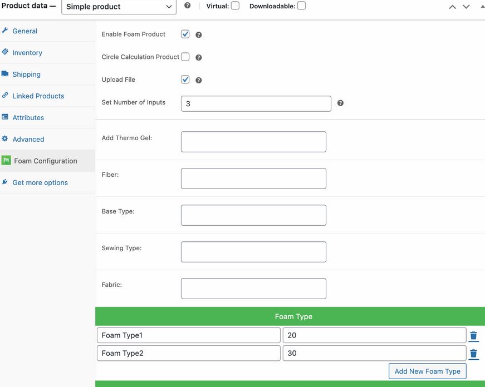Click inside the Fabric input field
Viewport: 485px width, 387px height.
[x=253, y=288]
